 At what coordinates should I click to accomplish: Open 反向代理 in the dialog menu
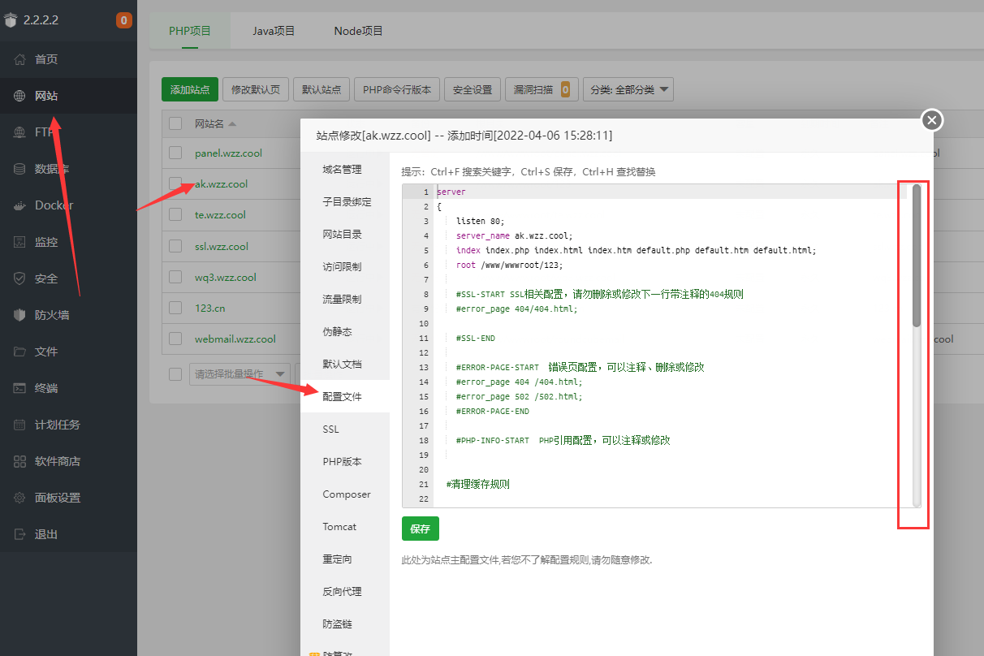[345, 592]
